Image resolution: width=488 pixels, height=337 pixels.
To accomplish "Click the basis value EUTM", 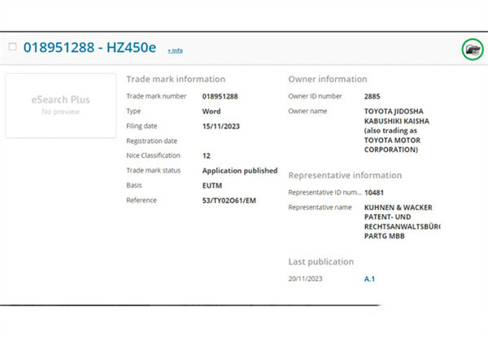I will pyautogui.click(x=211, y=186).
